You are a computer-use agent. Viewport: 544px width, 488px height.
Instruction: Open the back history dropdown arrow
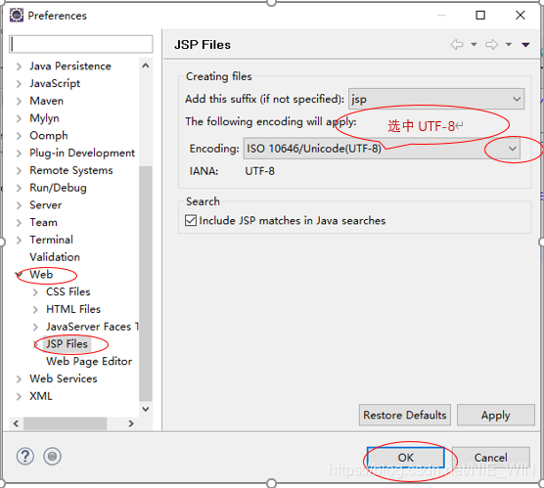[x=474, y=44]
